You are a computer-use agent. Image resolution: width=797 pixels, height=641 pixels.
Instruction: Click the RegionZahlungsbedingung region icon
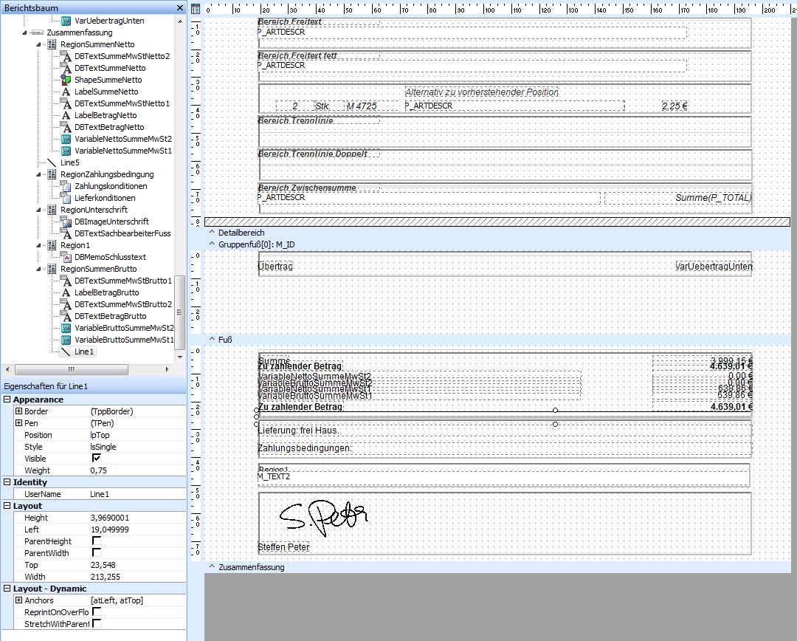pyautogui.click(x=52, y=174)
